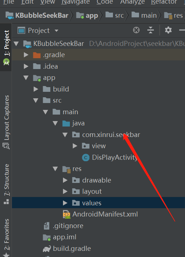This screenshot has height=257, width=185.
Task: Click the .gitignore file icon
Action: (x=46, y=226)
